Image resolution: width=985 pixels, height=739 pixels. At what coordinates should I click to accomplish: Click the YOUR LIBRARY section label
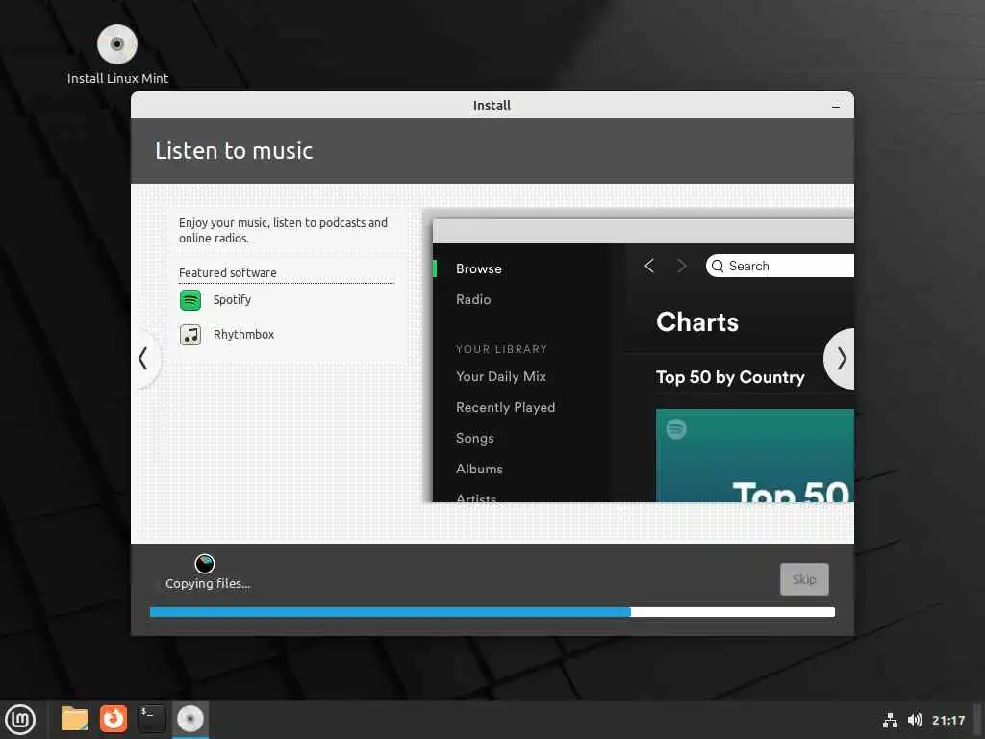coord(501,349)
